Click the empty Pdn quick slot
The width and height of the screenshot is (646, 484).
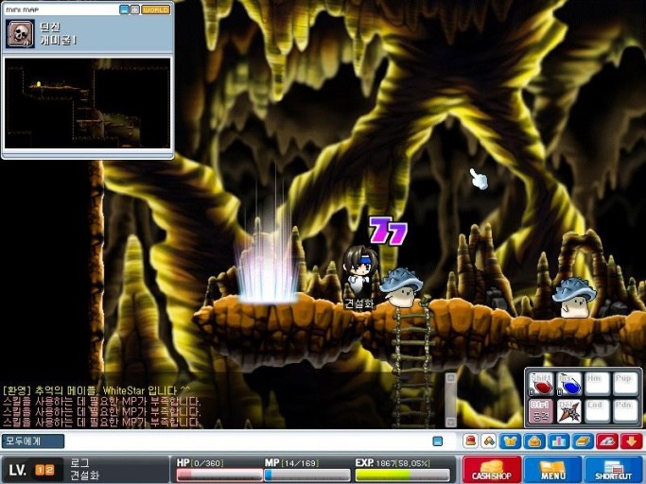pos(625,411)
